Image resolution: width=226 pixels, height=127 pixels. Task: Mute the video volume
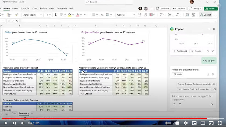click(23, 123)
